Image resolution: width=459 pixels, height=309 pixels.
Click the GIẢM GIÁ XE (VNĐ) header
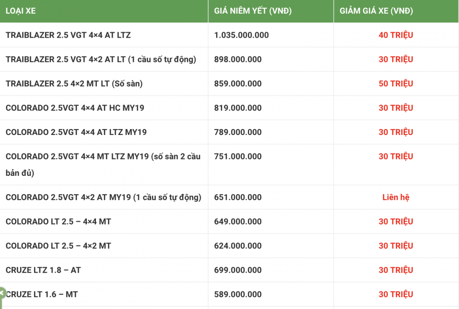pos(376,11)
